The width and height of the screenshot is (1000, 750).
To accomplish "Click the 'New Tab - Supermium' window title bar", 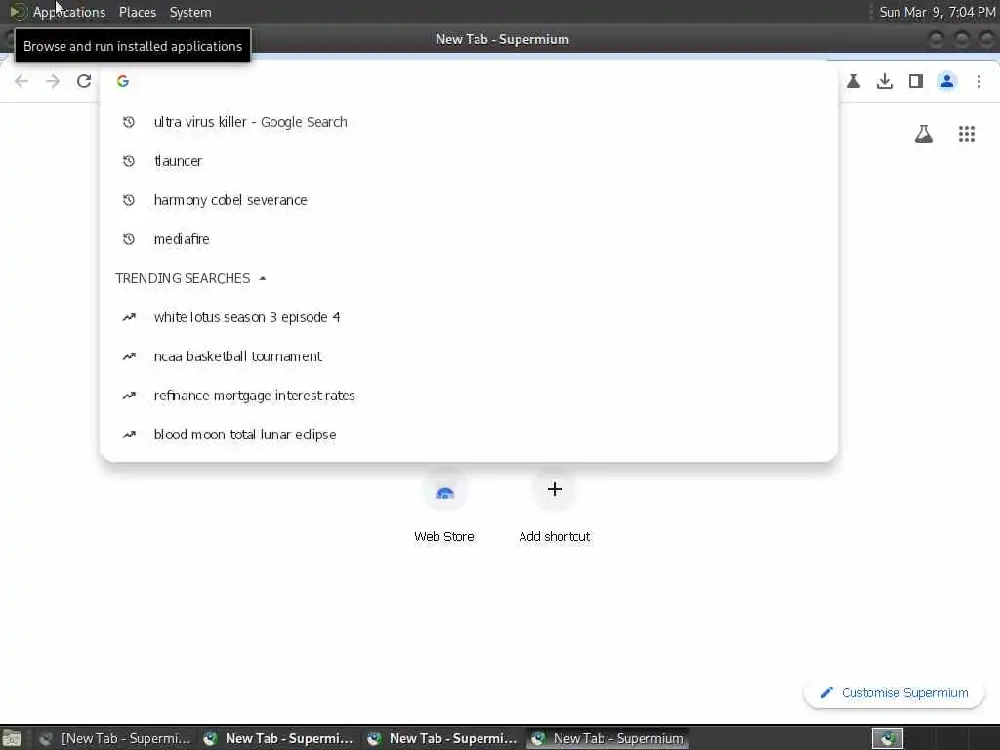I will (x=502, y=39).
